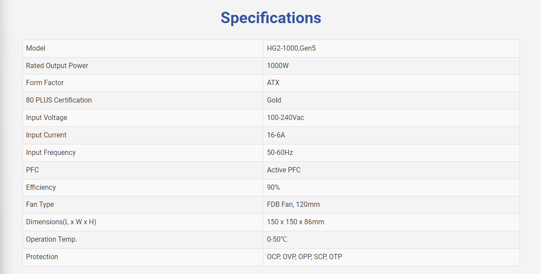Select the 80 PLUS Certification label
The height and width of the screenshot is (274, 541).
(x=59, y=100)
